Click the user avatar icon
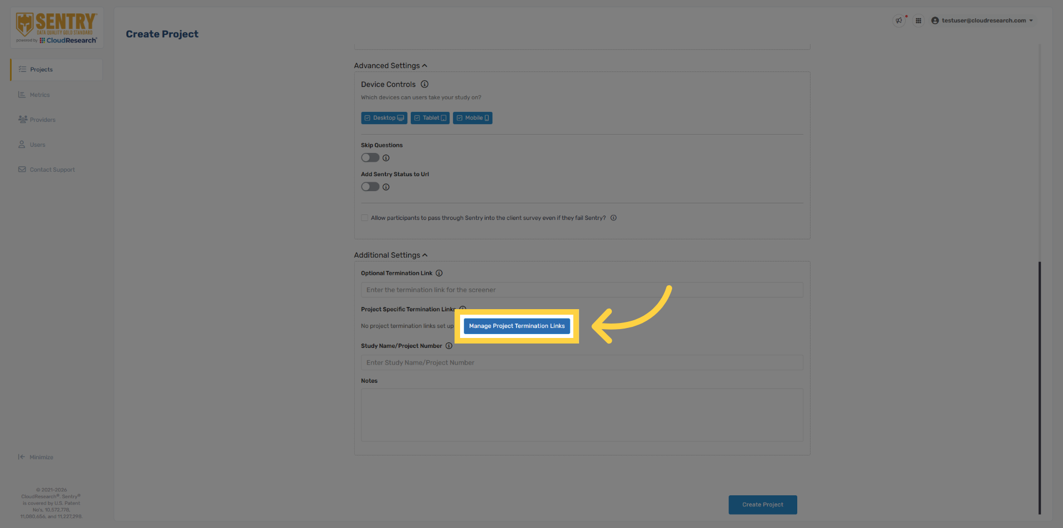1063x528 pixels. 935,20
